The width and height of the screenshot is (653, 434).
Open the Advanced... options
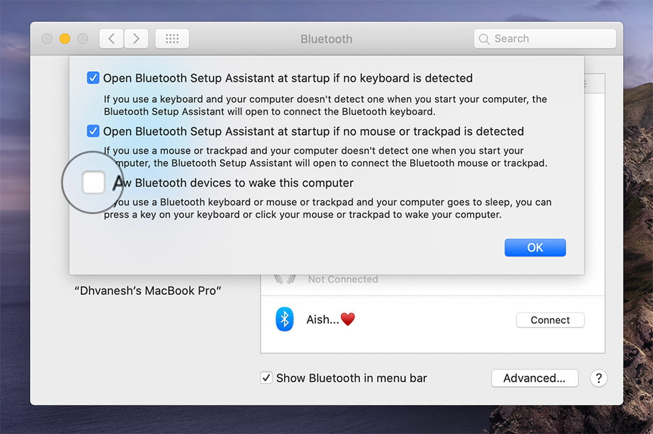[534, 378]
